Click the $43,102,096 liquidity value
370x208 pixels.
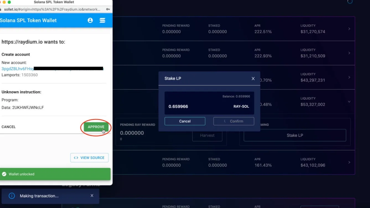[313, 165]
